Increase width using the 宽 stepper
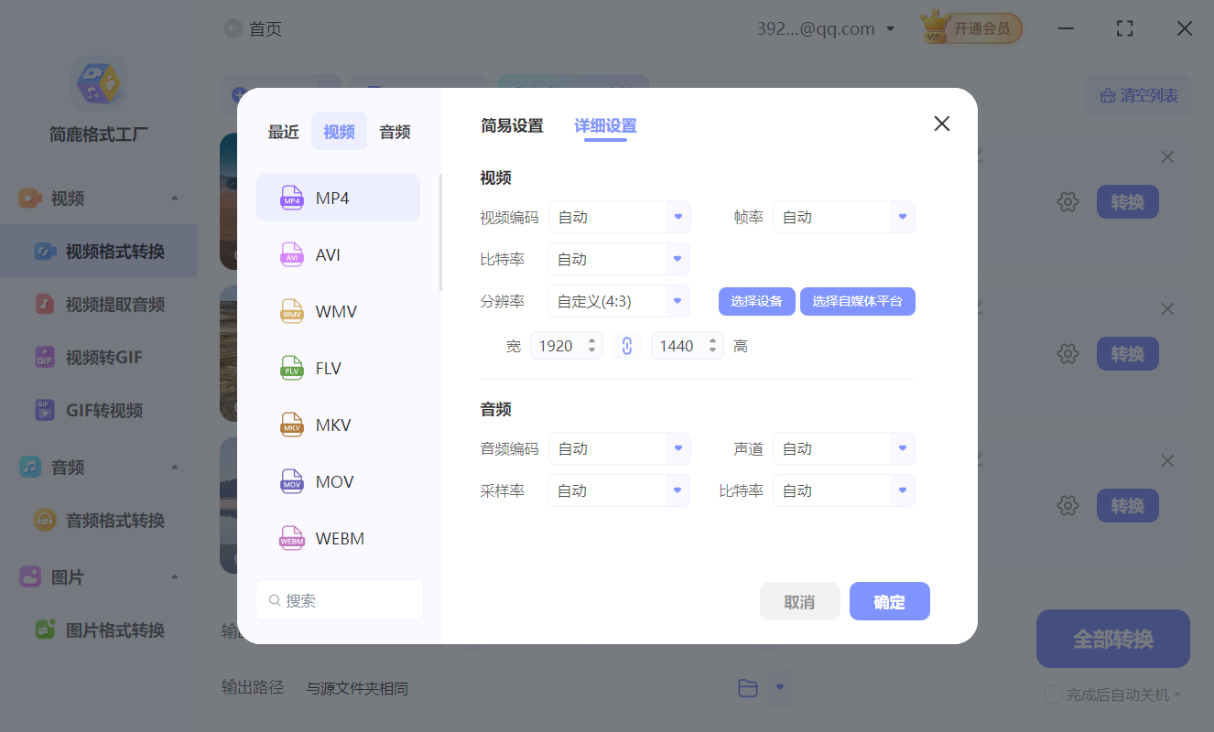The width and height of the screenshot is (1214, 732). point(590,340)
